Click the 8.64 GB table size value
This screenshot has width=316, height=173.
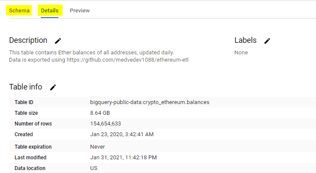(100, 113)
